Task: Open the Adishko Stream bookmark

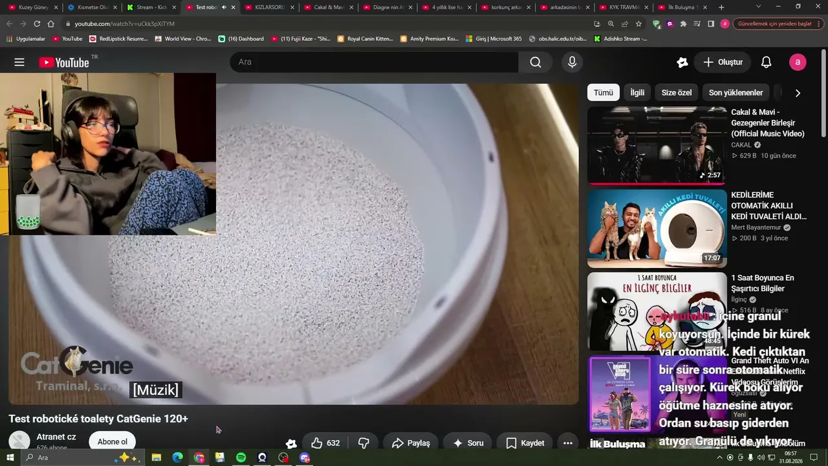Action: click(620, 39)
